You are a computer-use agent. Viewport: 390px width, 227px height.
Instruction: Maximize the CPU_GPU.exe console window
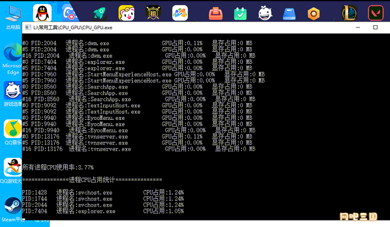tap(375, 27)
